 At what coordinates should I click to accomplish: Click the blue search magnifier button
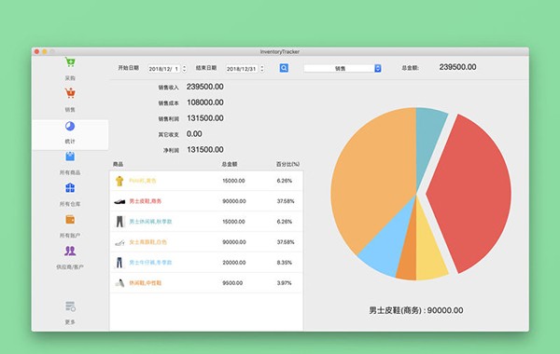coord(284,68)
